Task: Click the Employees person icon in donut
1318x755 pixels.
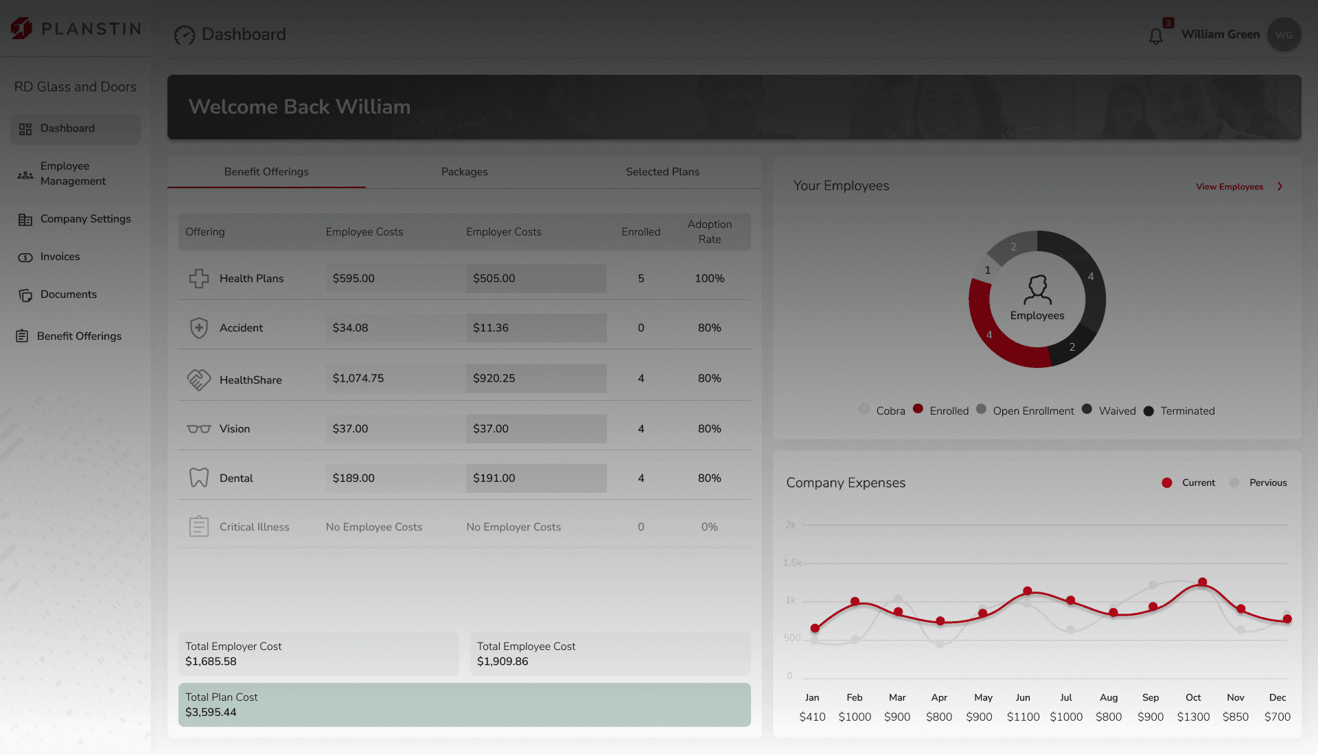Action: pos(1037,290)
